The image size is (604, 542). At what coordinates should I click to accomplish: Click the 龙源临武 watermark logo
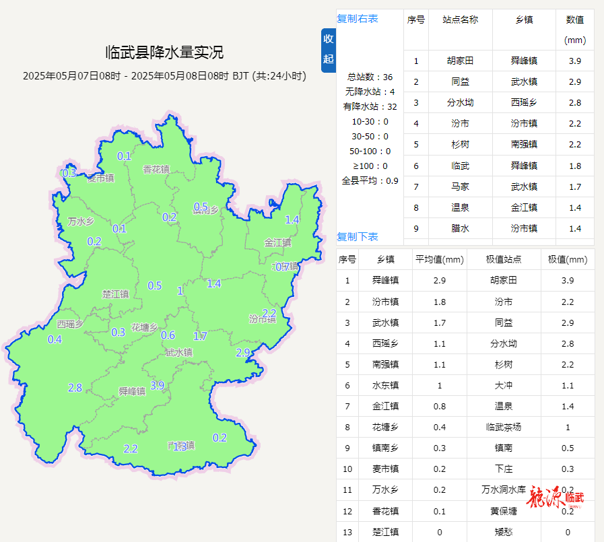point(555,498)
